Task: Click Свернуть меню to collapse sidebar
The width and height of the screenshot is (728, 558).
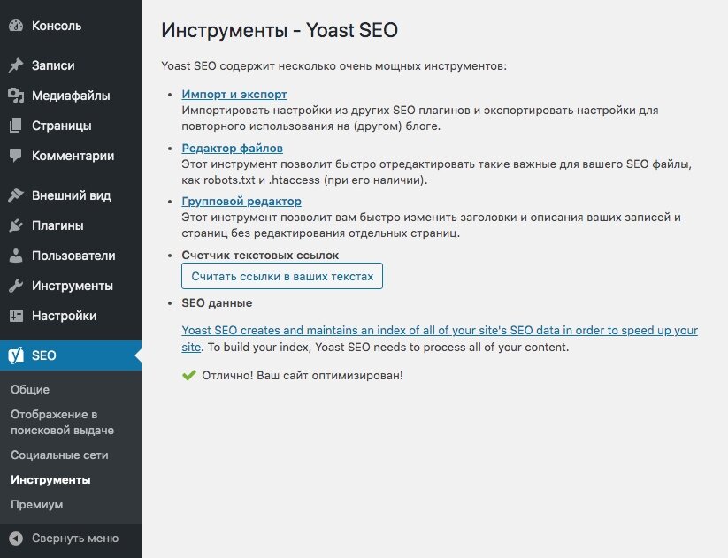Action: coord(71,538)
